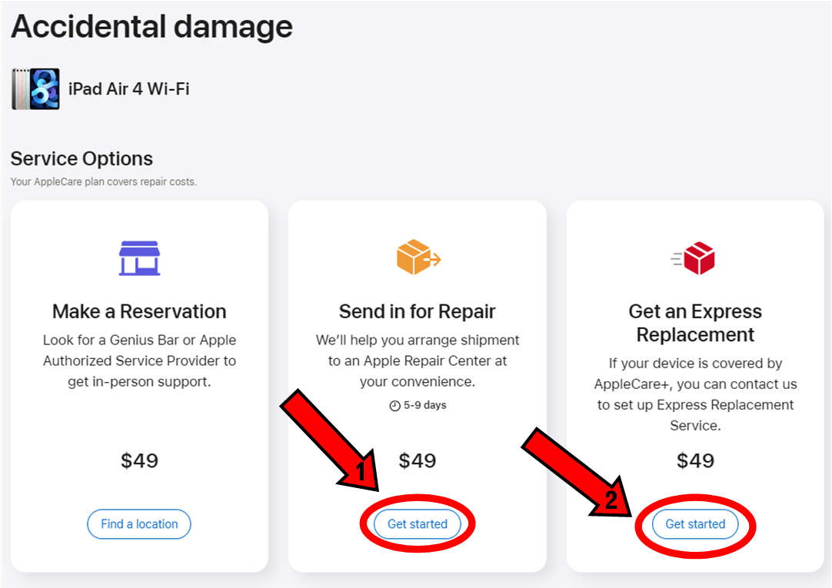
Task: Click Get started under Express Replacement
Action: pos(695,524)
